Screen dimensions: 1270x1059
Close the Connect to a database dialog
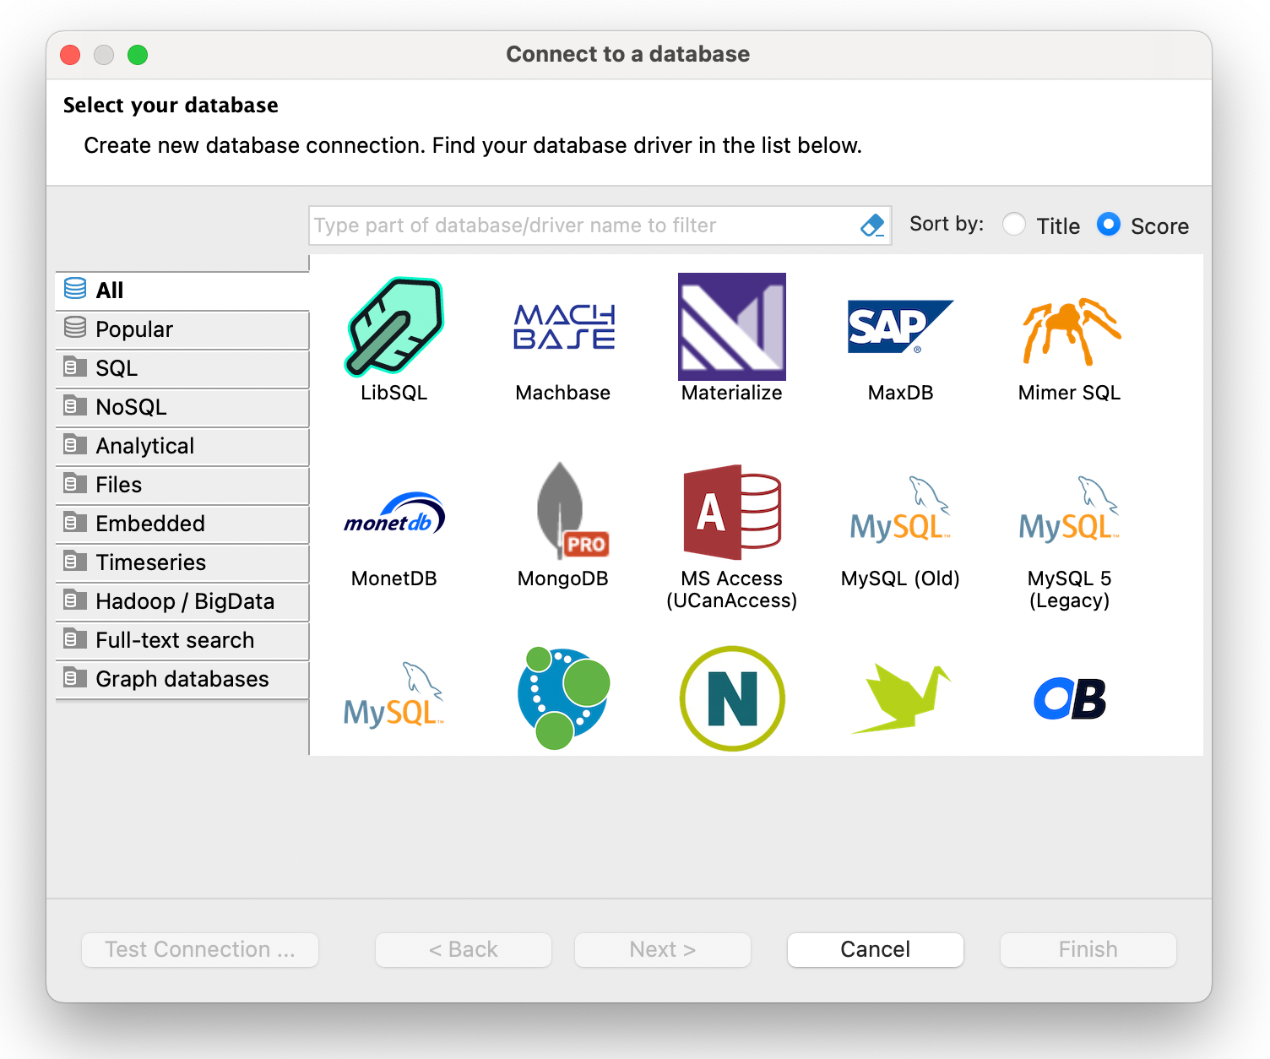pos(70,55)
